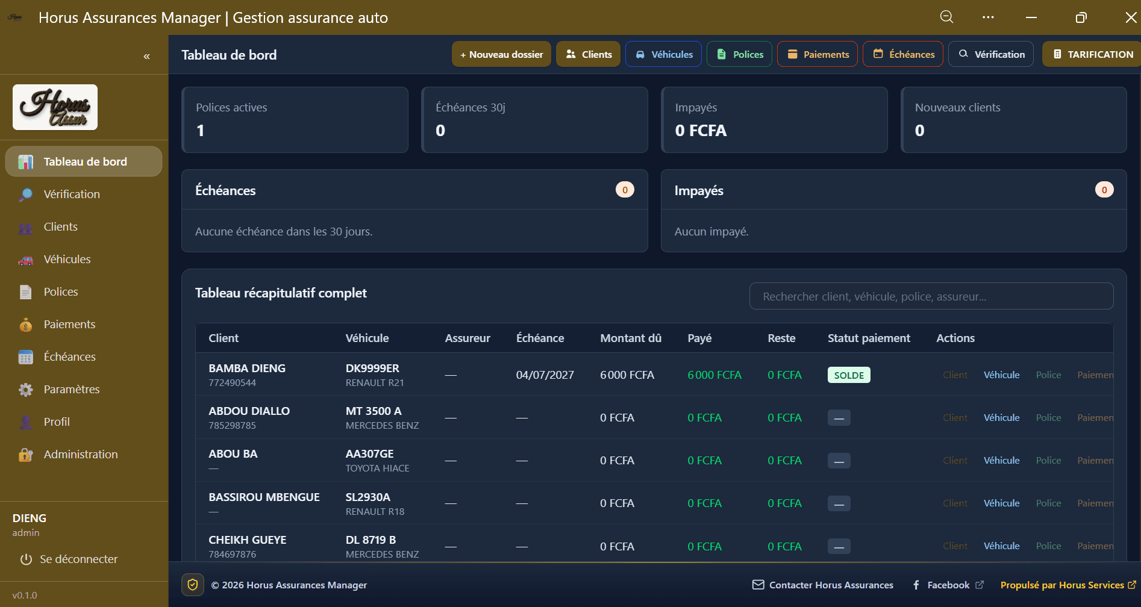Open TARIFICATION calculator button
The height and width of the screenshot is (607, 1141).
click(1092, 54)
